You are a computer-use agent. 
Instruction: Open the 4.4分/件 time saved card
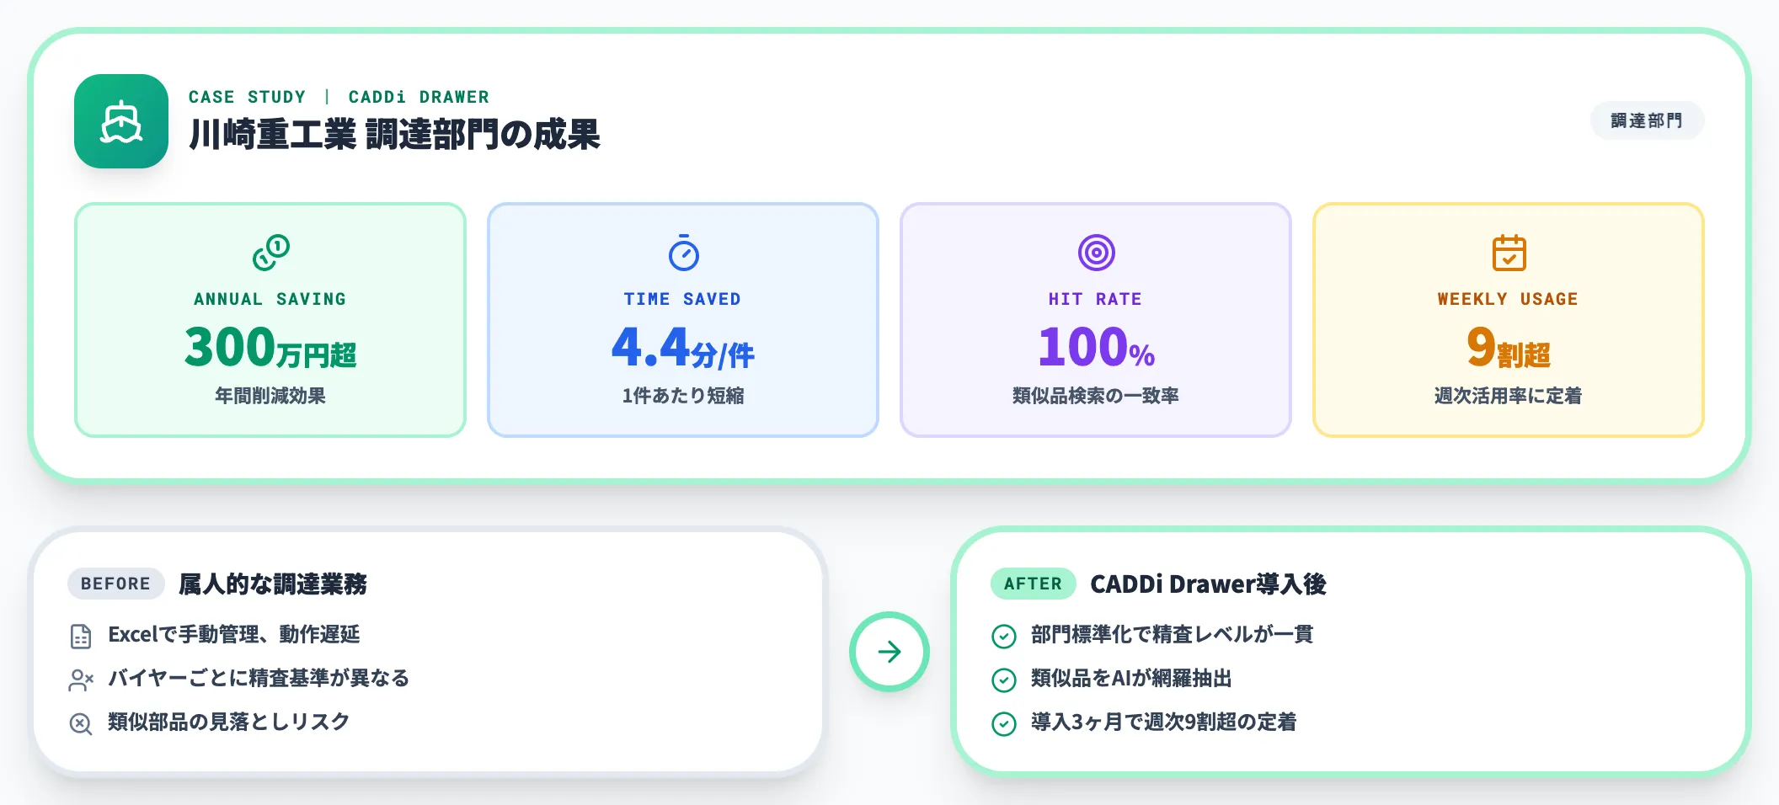click(x=683, y=320)
